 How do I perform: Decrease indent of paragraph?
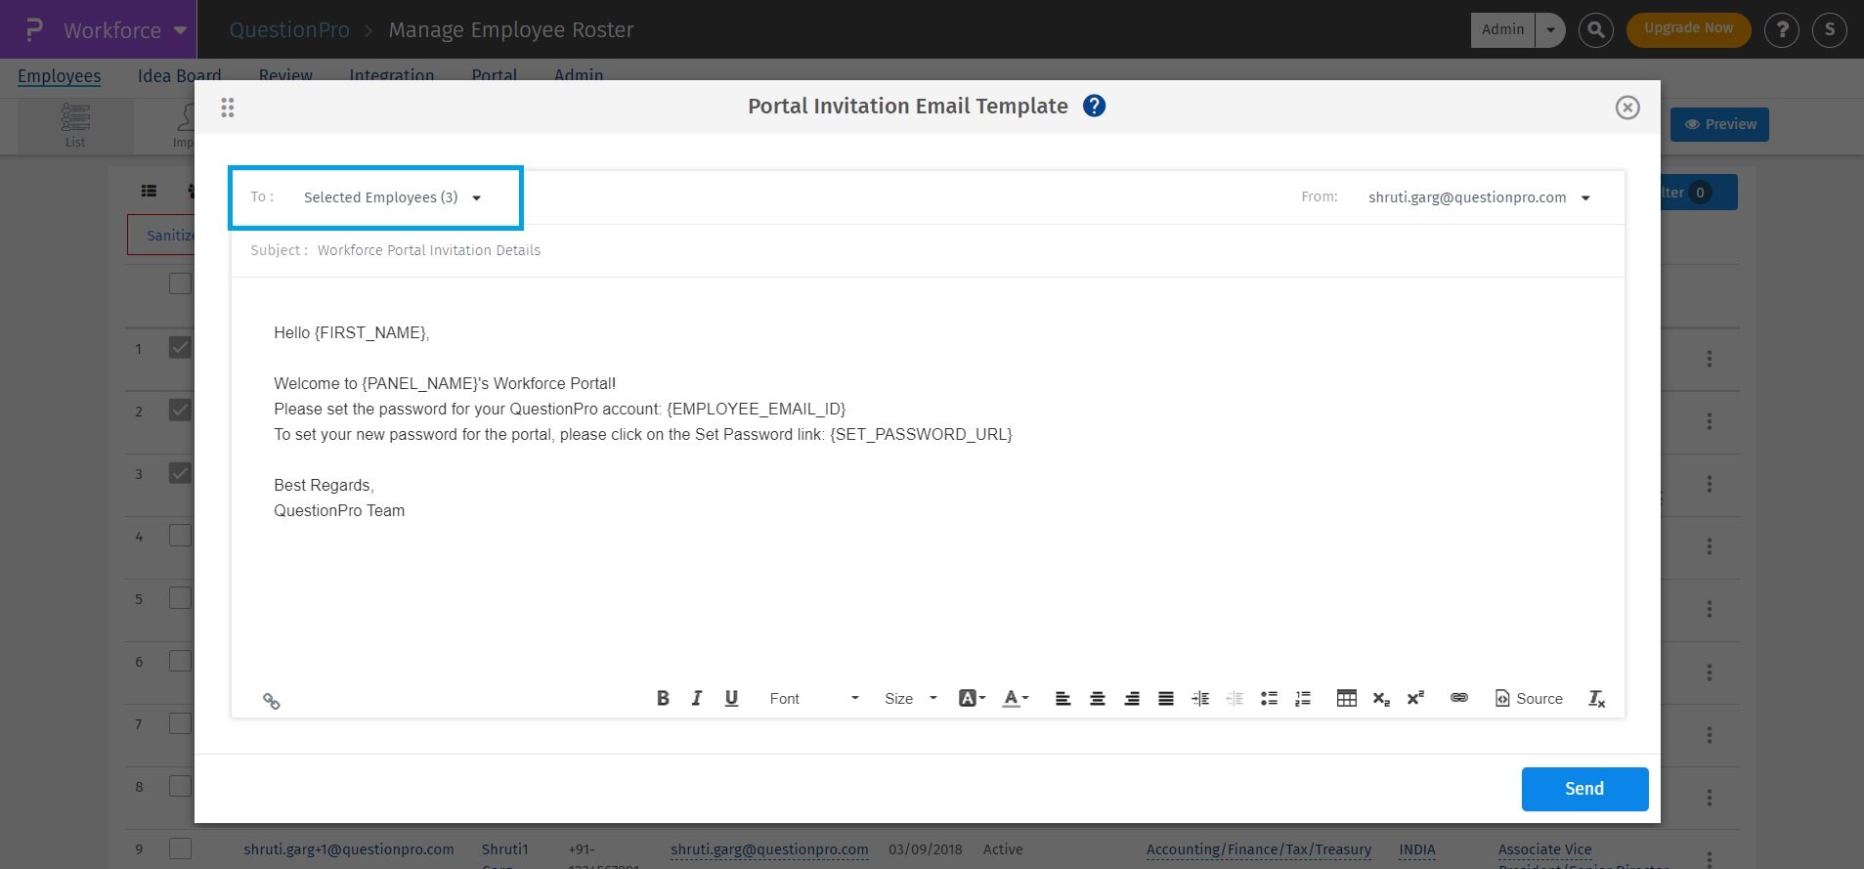(x=1235, y=698)
